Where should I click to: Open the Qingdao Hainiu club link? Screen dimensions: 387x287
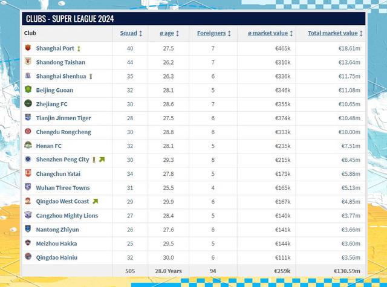click(56, 257)
